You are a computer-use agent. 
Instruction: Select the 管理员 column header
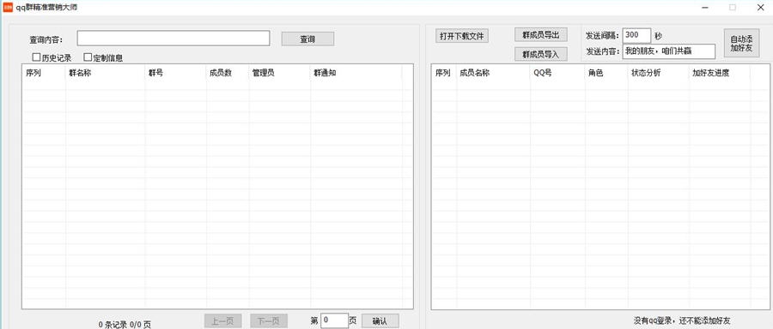coord(279,74)
